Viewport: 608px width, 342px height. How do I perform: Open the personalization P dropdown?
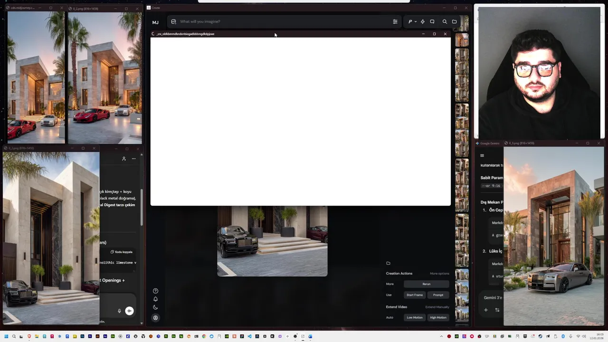[x=412, y=21]
